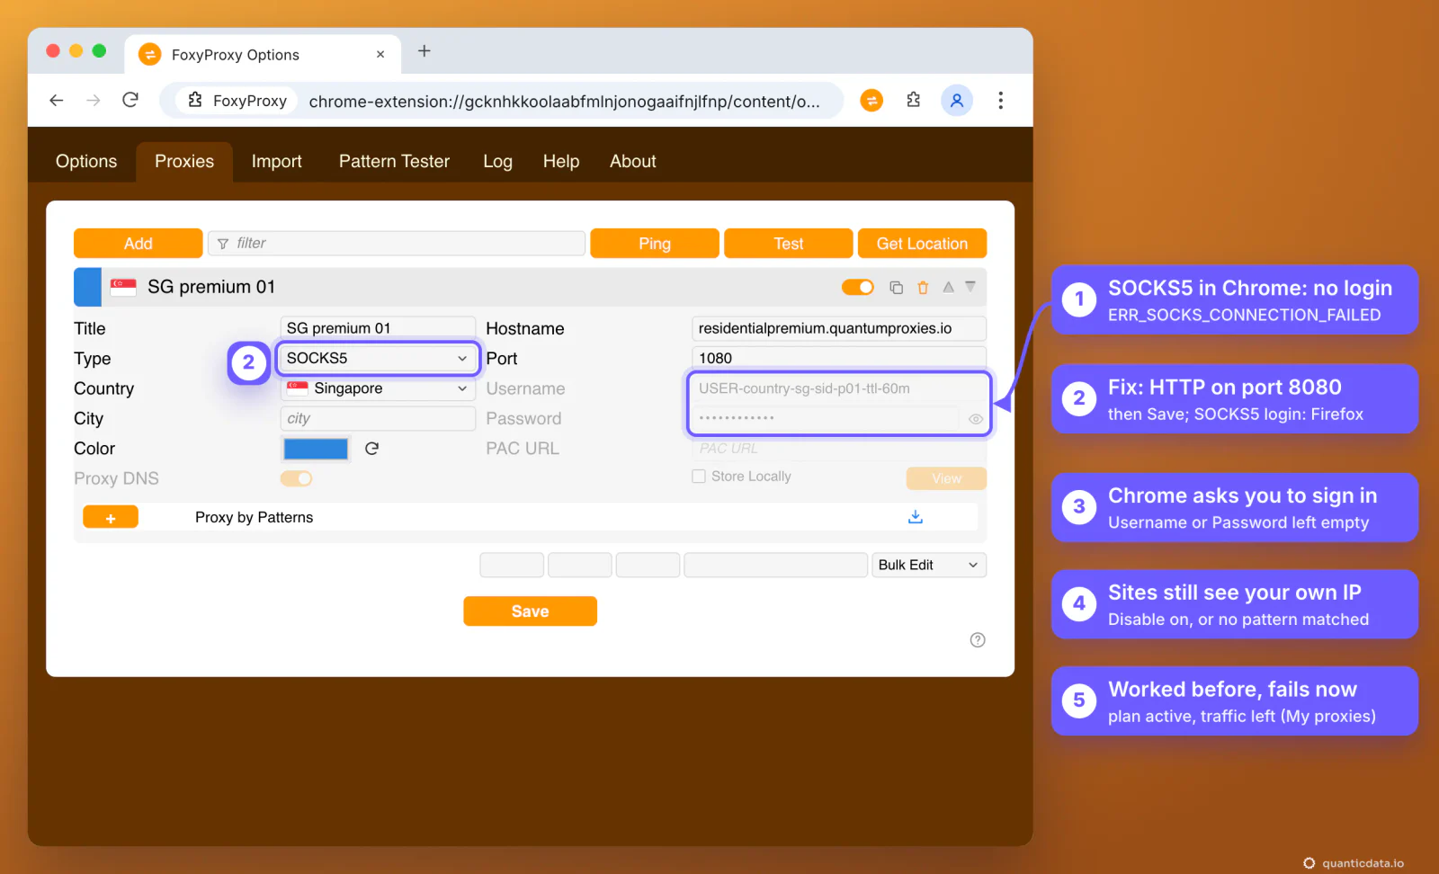Open the Bulk Edit dropdown
1439x874 pixels.
(x=929, y=565)
